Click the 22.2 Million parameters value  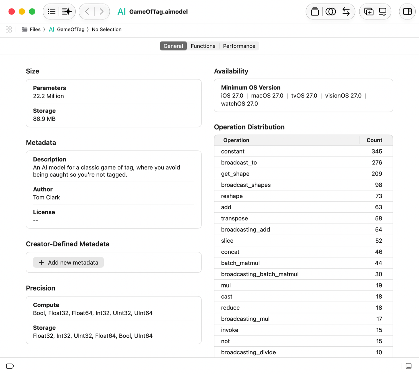[x=48, y=96]
